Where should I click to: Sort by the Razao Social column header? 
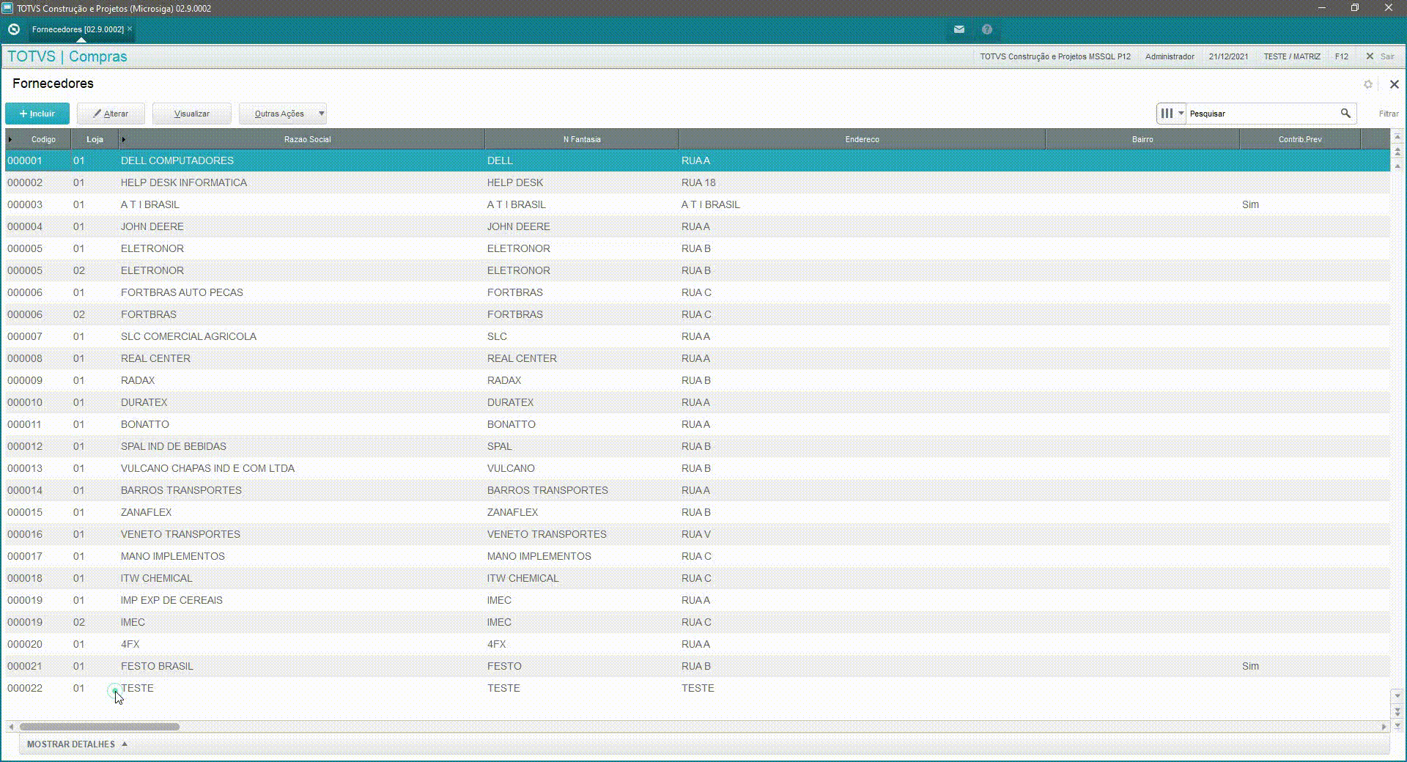point(307,139)
